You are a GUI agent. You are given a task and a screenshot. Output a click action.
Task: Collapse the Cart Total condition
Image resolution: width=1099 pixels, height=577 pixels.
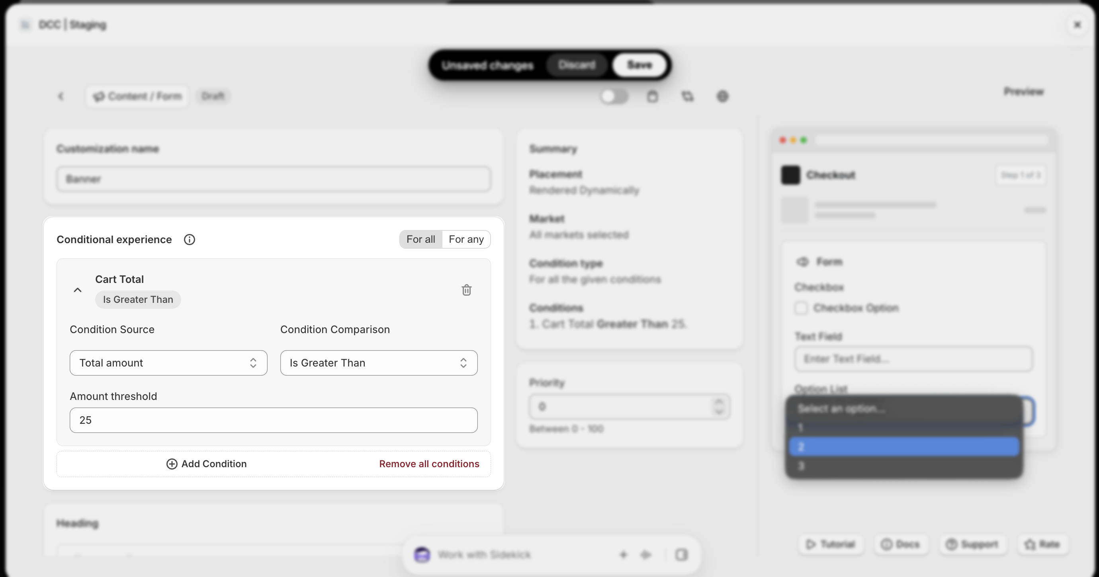pos(78,290)
